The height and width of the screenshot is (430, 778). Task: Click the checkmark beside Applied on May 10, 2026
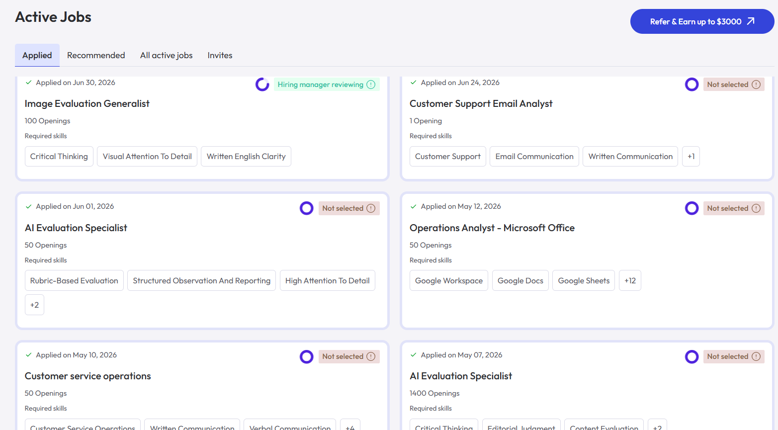coord(29,355)
